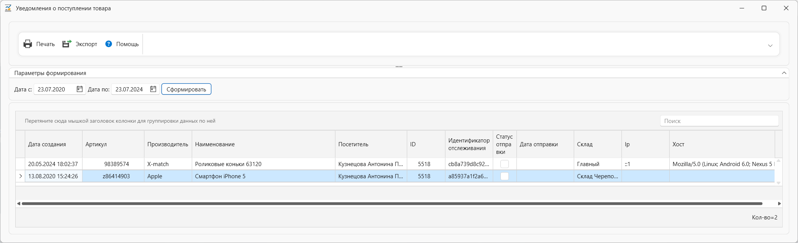Viewport: 798px width, 243px height.
Task: Sort by 'ID' column header
Action: [x=426, y=144]
